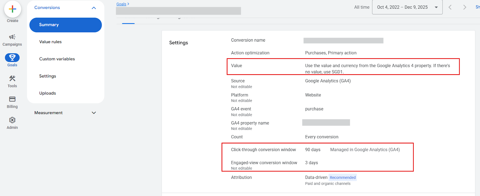Click the Conversions section heading
Viewport: 480px width, 196px height.
pyautogui.click(x=47, y=7)
